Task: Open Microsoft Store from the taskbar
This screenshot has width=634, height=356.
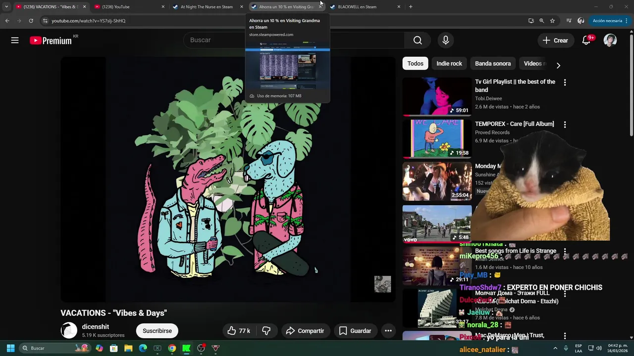Action: tap(114, 348)
